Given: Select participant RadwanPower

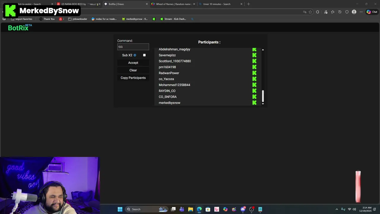Looking at the screenshot, I should tap(169, 73).
